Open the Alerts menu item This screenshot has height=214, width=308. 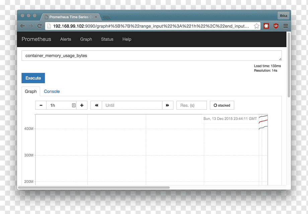[x=66, y=39]
